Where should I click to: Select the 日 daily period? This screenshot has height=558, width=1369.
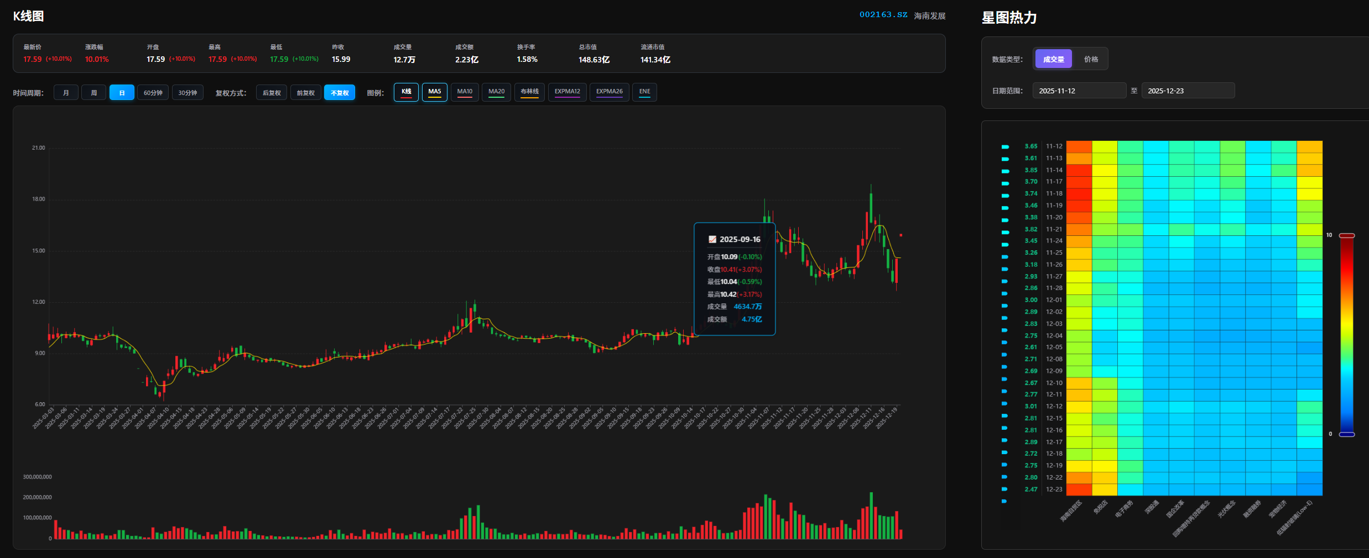click(x=122, y=93)
